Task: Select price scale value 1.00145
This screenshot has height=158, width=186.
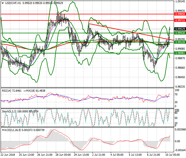Action: [x=180, y=1]
